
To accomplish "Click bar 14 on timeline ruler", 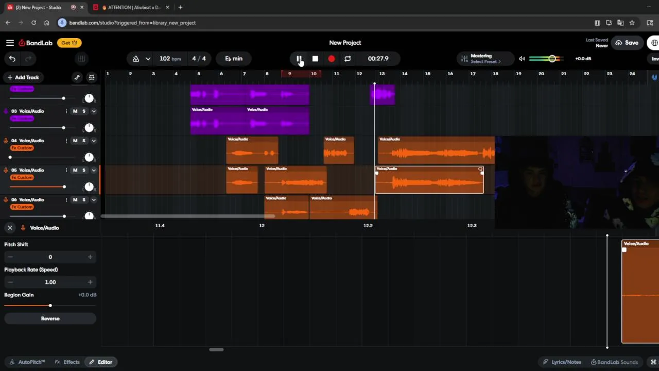I will 405,74.
